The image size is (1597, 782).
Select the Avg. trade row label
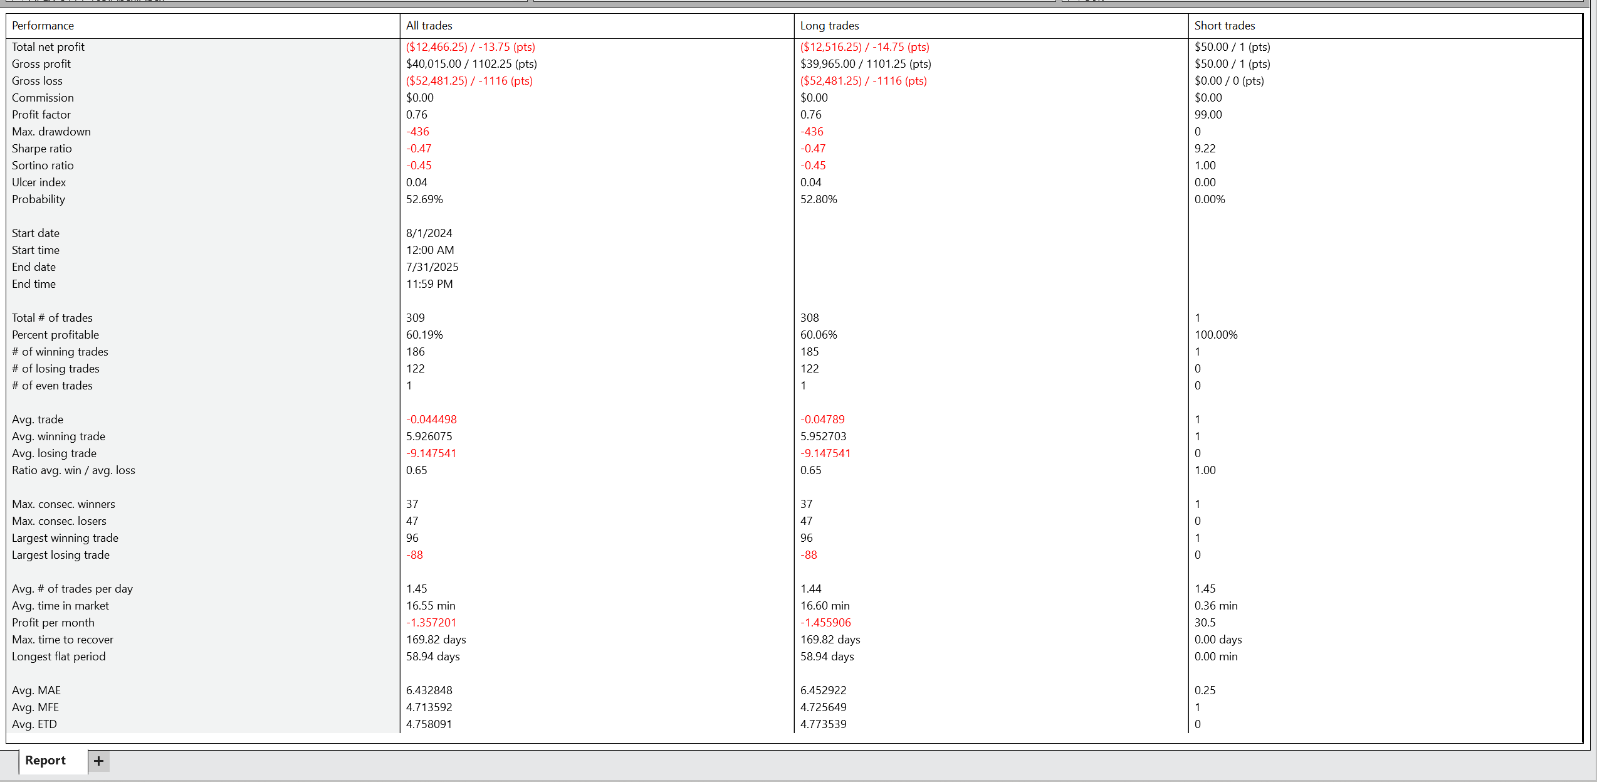pyautogui.click(x=37, y=420)
